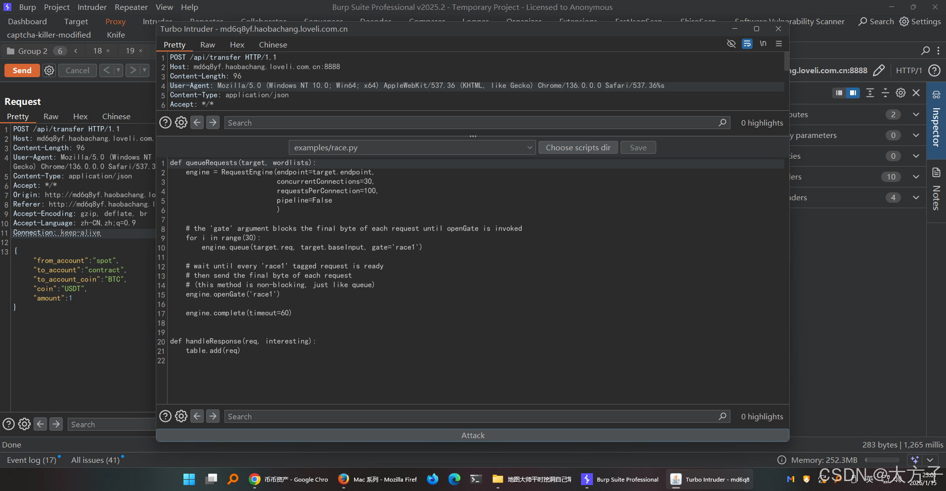The width and height of the screenshot is (946, 491).
Task: Open Repeater help question mark icon
Action: (934, 70)
